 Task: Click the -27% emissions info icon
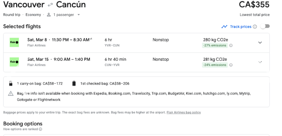231,45
